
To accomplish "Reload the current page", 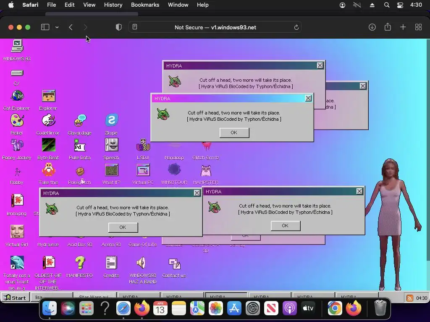I will (296, 27).
